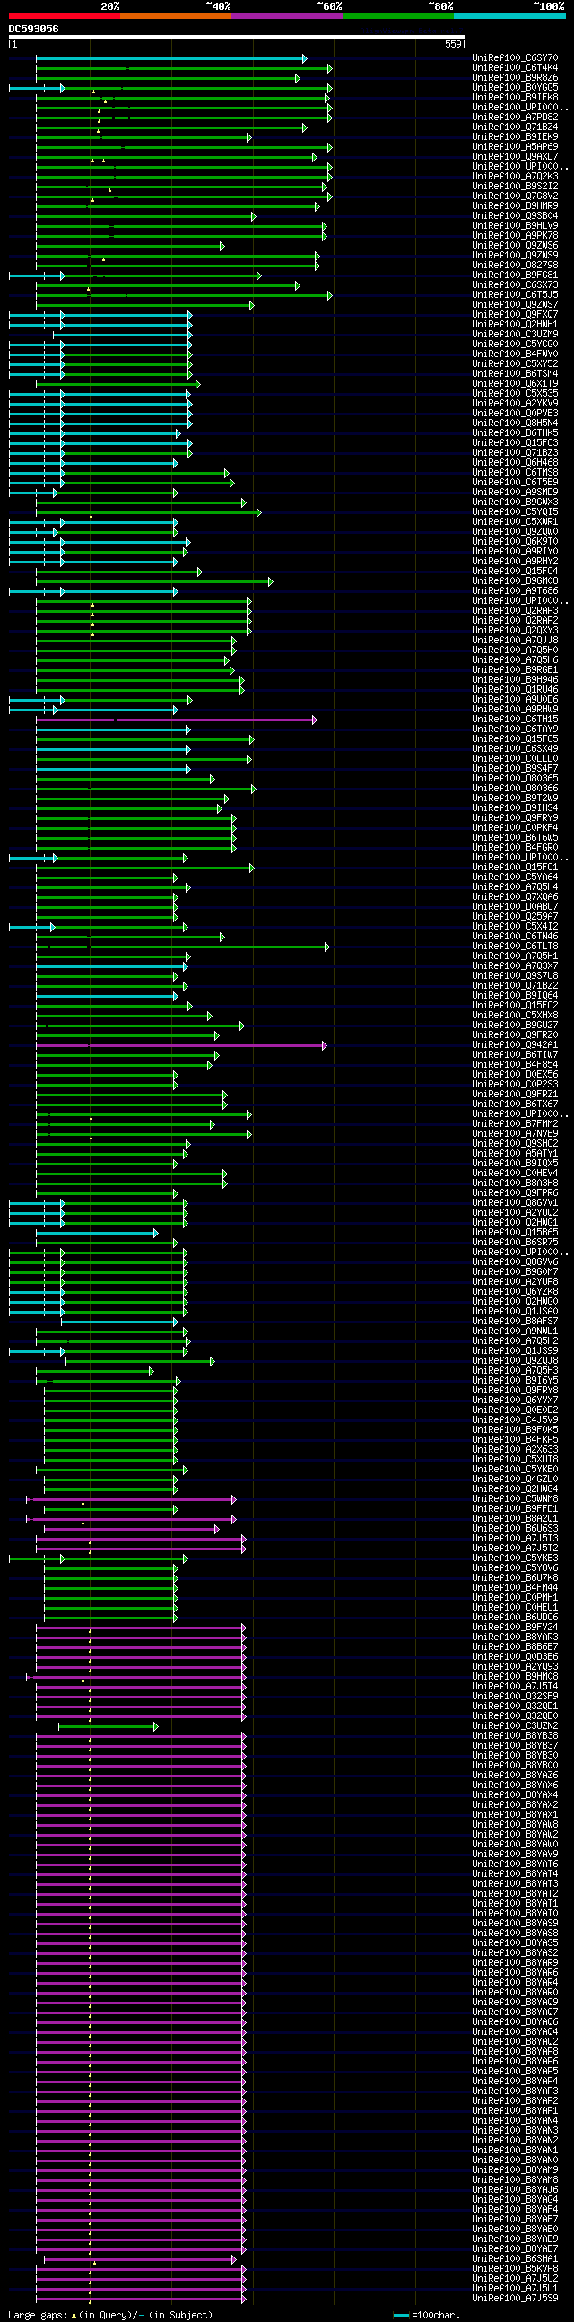Select the UniRef100_O80366 label
Screen dimensions: 574x2322
(515, 790)
